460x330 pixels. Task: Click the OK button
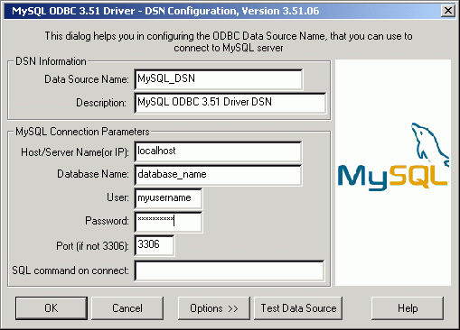[x=52, y=308]
